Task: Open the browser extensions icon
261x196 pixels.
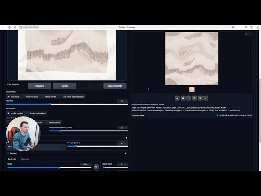Action: click(252, 27)
